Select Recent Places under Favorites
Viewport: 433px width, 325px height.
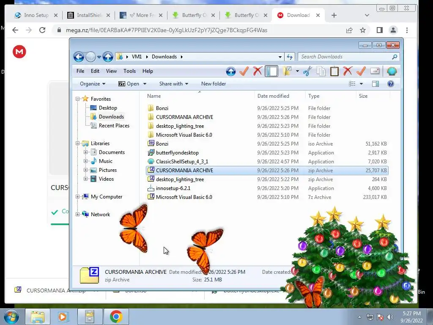pyautogui.click(x=114, y=125)
